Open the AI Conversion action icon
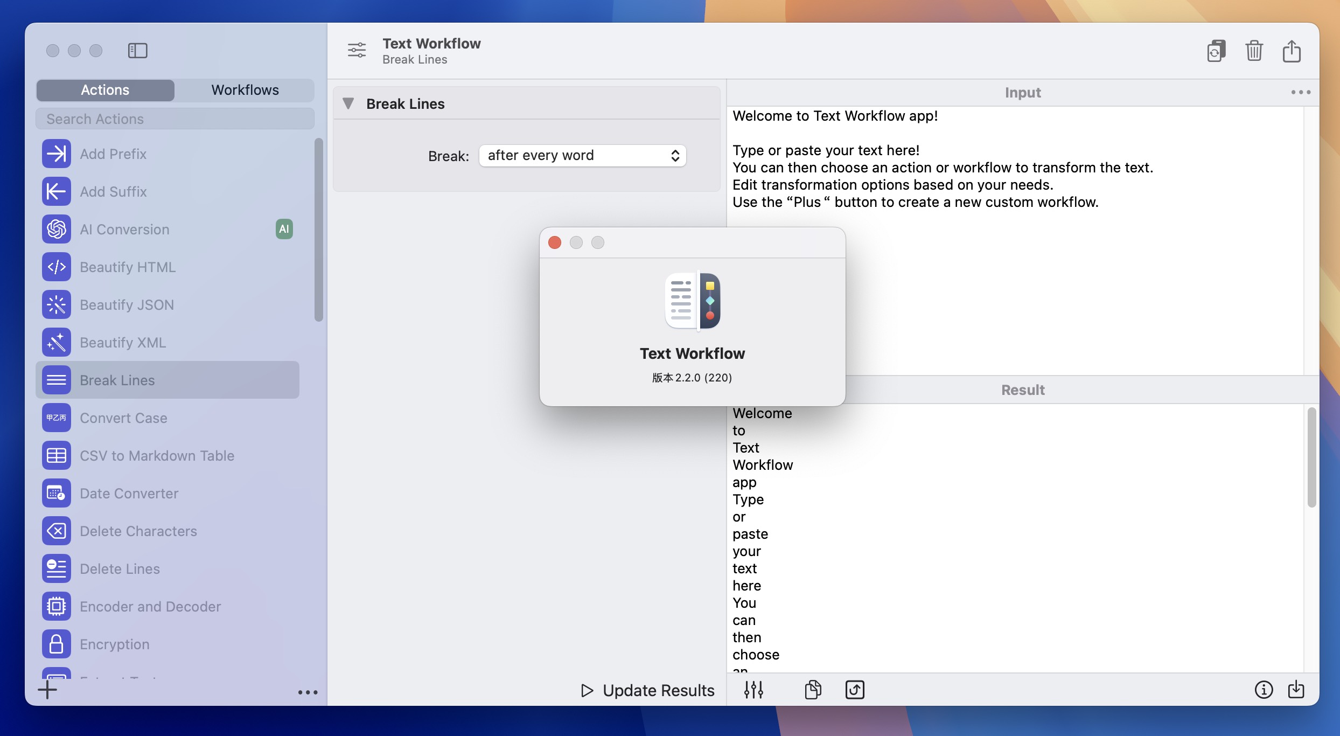Viewport: 1340px width, 736px height. point(57,229)
